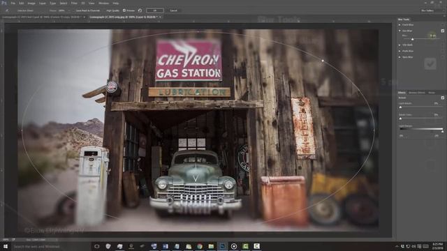This screenshot has height=251, width=447.
Task: Open the Focus percentage dropdown
Action: (68, 10)
